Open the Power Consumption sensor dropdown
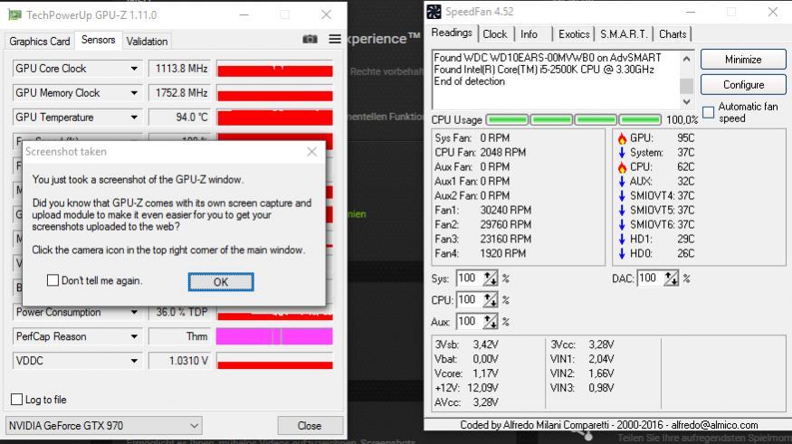 (134, 312)
